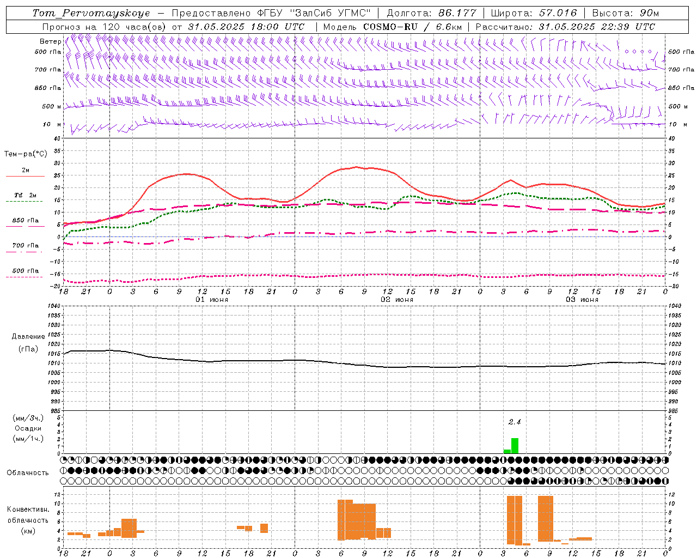The width and height of the screenshot is (697, 558).
Task: Click the Прогноз на 120 часа(ов) text
Action: click(105, 27)
